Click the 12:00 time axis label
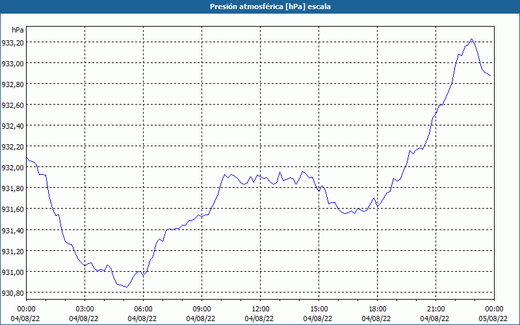 click(x=261, y=309)
